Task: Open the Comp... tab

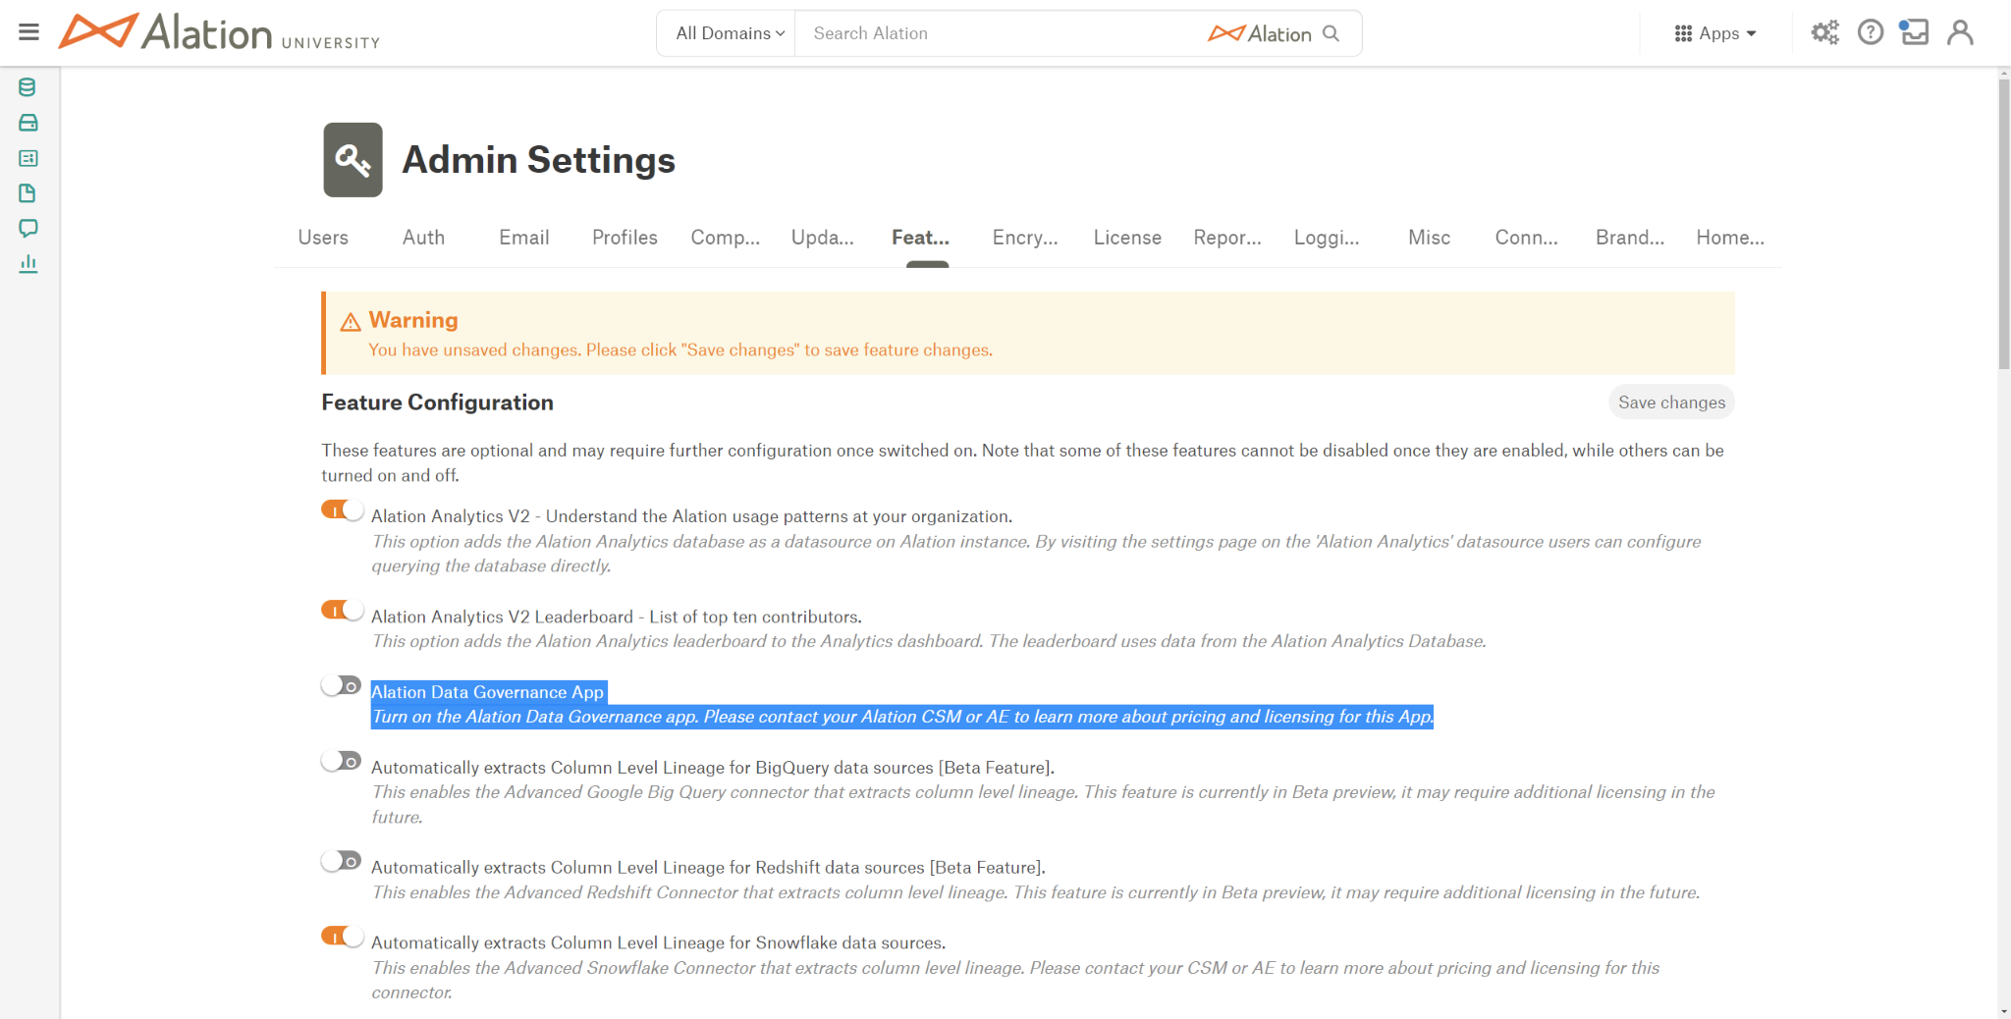Action: pos(725,238)
